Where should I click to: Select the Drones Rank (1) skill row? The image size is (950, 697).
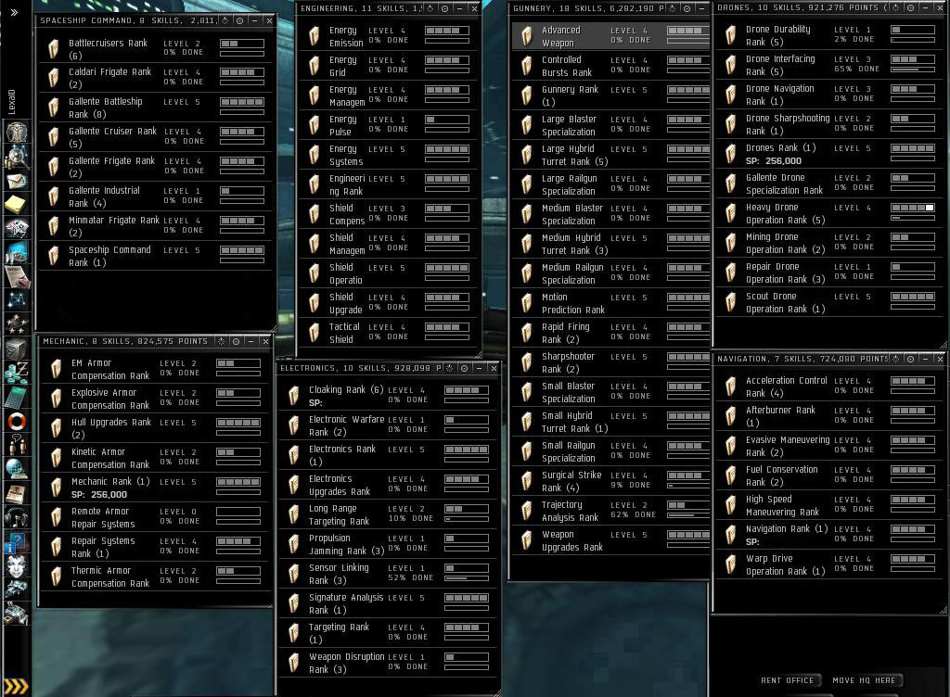click(x=828, y=154)
